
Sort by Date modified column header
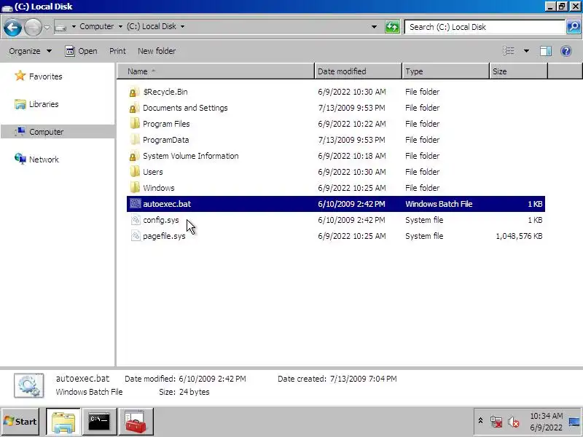point(359,71)
